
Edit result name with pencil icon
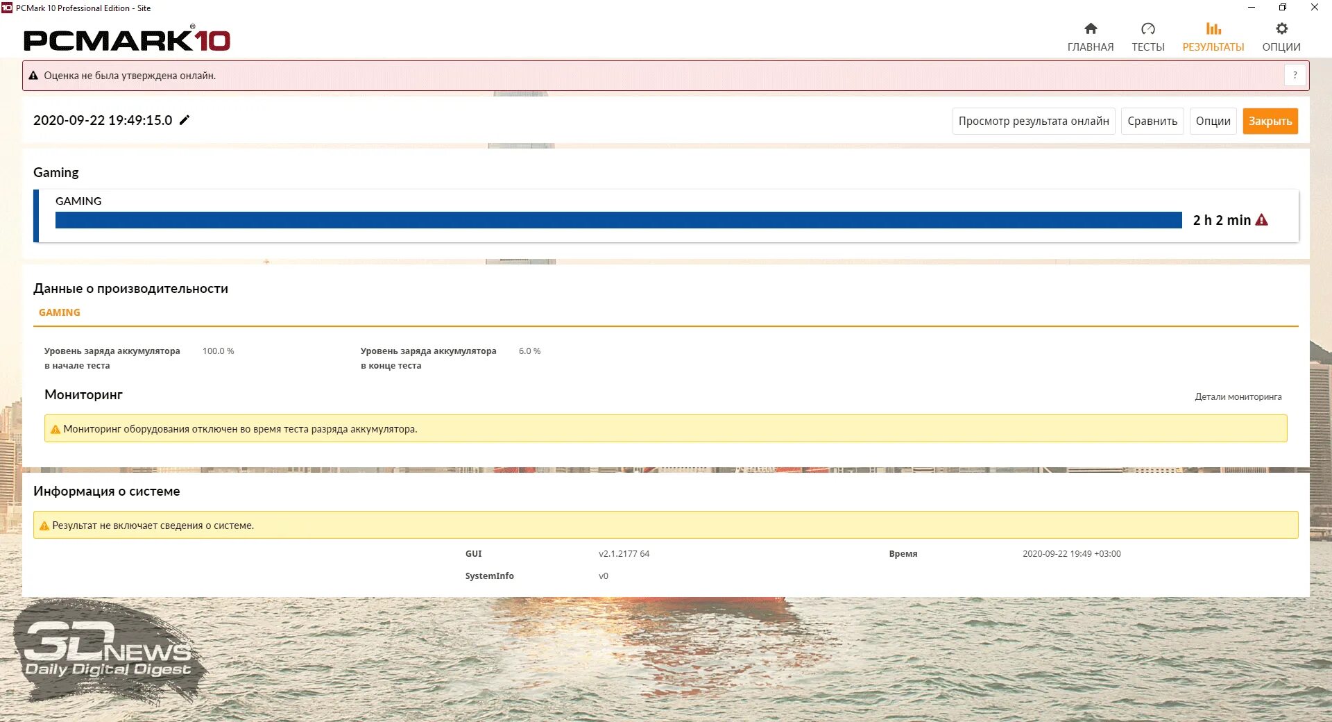pos(185,120)
